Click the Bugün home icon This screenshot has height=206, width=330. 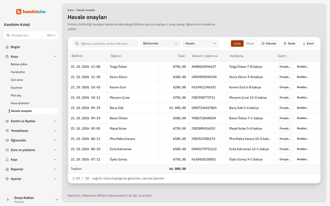point(7,47)
